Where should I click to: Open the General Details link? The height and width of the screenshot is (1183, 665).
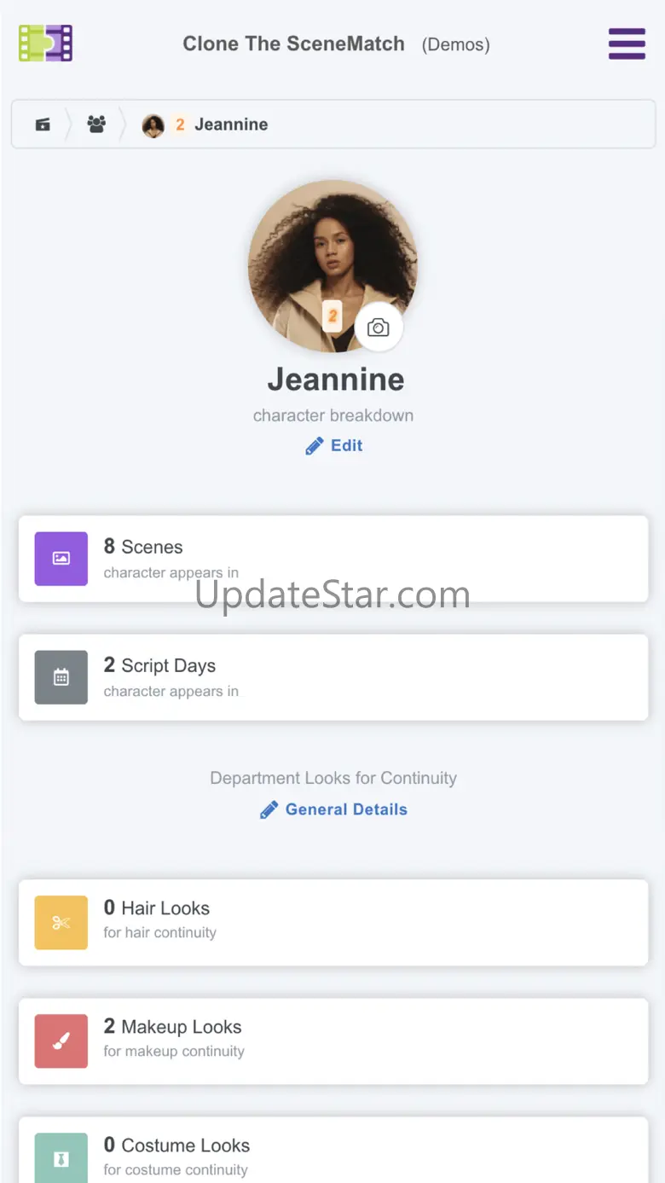[x=333, y=809]
